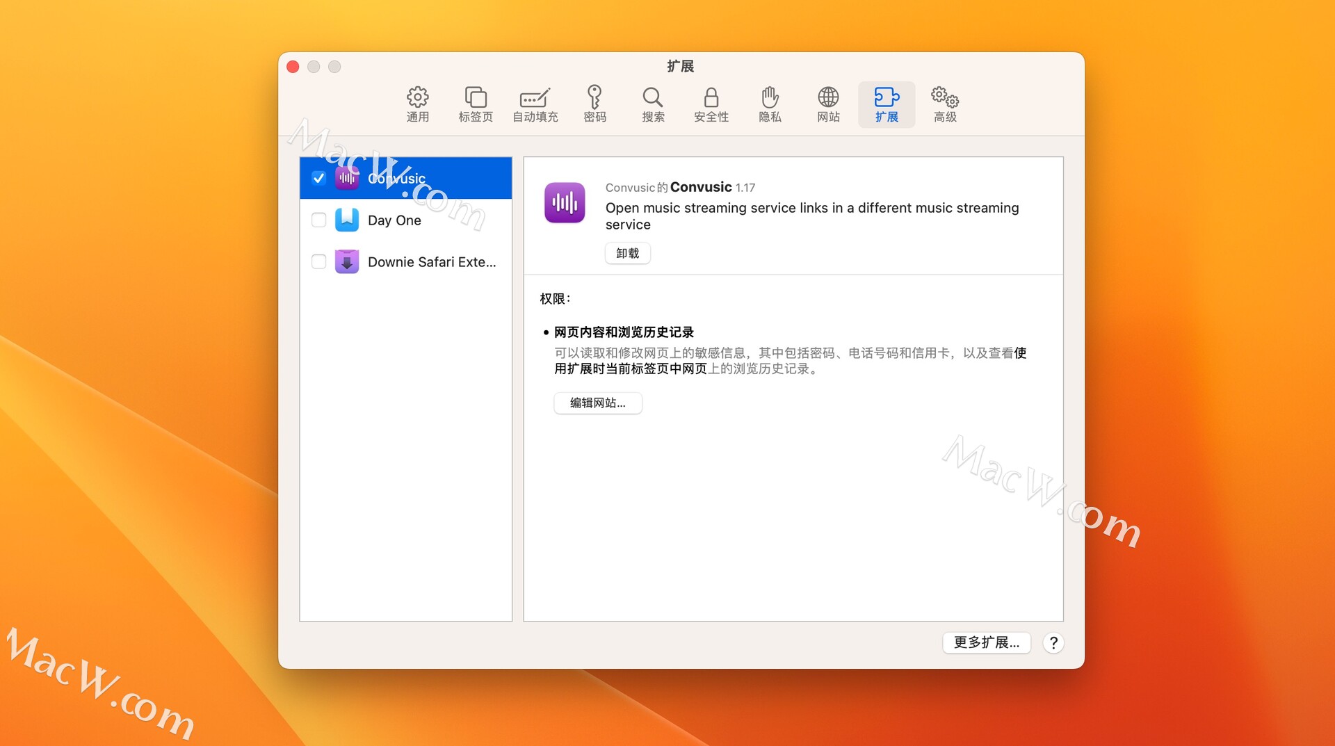
Task: Select the Downie Safari Exte... row
Action: pyautogui.click(x=406, y=262)
